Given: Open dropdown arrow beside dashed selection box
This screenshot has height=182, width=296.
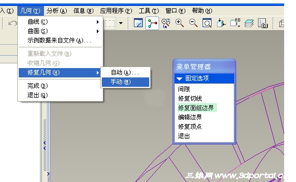Looking at the screenshot, I should [121, 23].
